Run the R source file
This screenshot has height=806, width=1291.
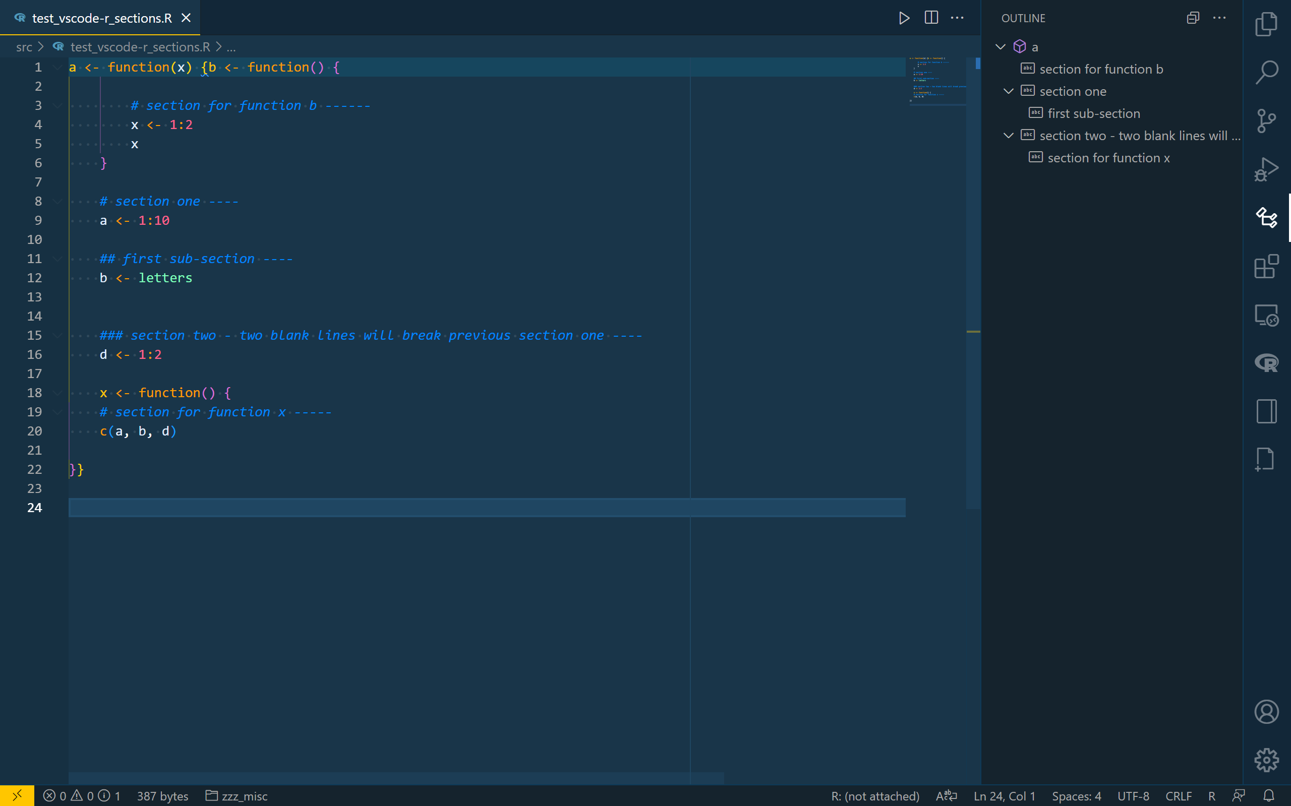tap(904, 18)
